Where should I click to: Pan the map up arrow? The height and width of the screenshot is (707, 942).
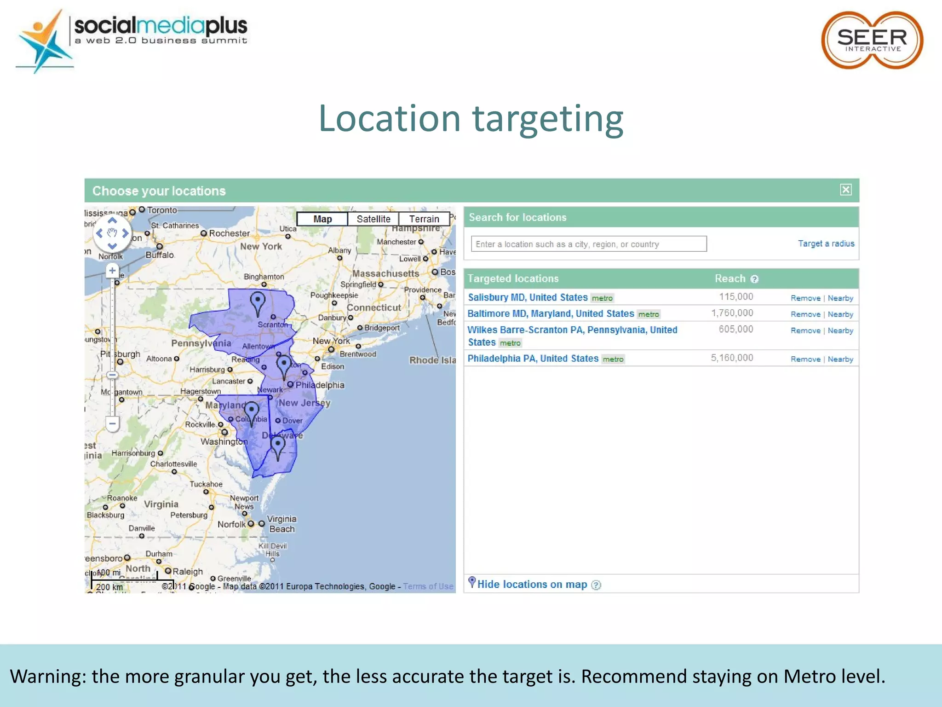(112, 220)
